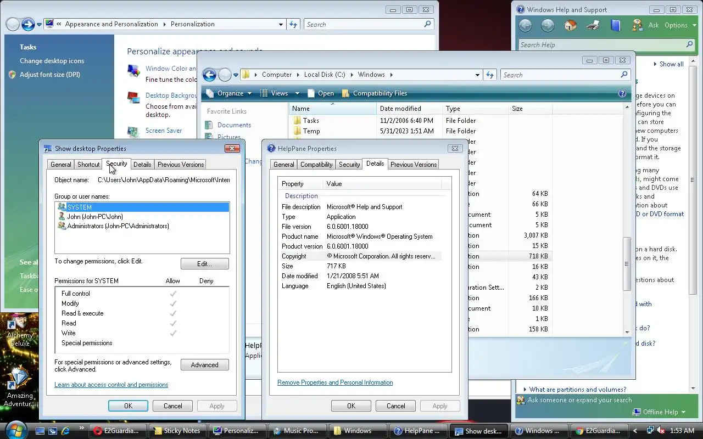Screen dimensions: 703x439
Task: Click the Back arrow in Windows Help and Support
Action: [x=525, y=25]
